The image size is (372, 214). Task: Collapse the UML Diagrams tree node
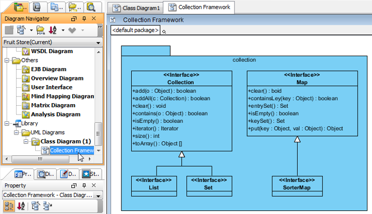point(16,133)
